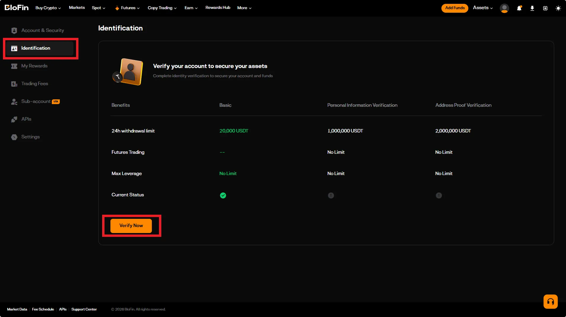Expand the Buy Crypto dropdown

point(48,8)
